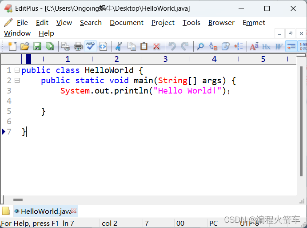Screen dimensions: 307x228
Task: Open the Edit menu
Action: tap(42, 23)
